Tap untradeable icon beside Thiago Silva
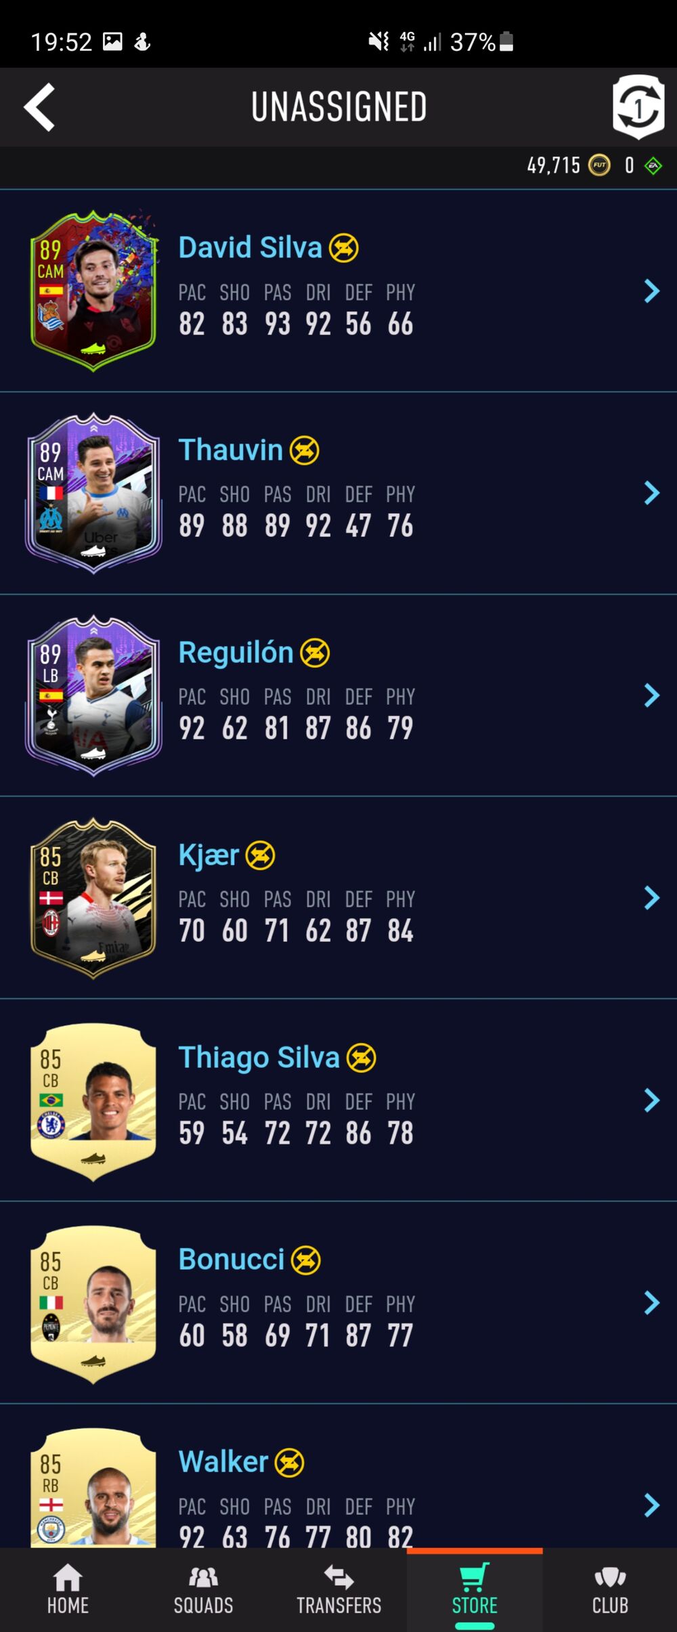Image resolution: width=677 pixels, height=1632 pixels. pyautogui.click(x=362, y=1058)
